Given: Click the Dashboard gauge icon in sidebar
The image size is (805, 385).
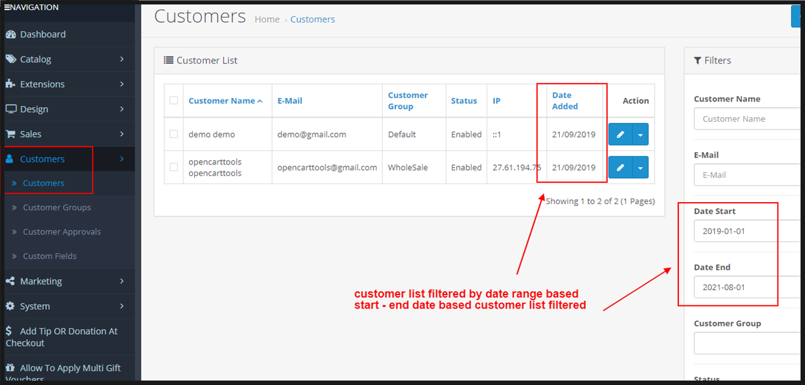Looking at the screenshot, I should (10, 34).
